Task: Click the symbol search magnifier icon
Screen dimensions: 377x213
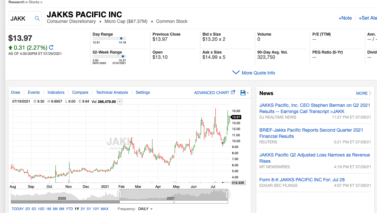Action: [x=37, y=19]
